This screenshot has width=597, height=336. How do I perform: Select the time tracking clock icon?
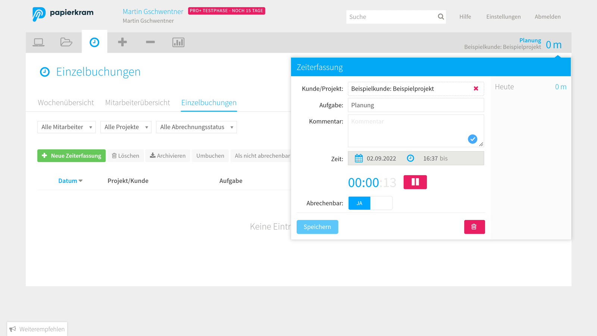(x=94, y=42)
